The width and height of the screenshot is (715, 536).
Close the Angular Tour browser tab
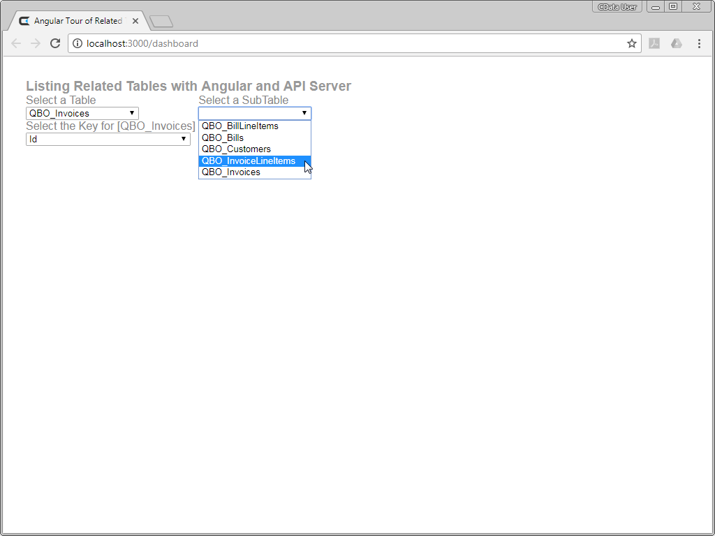[135, 21]
